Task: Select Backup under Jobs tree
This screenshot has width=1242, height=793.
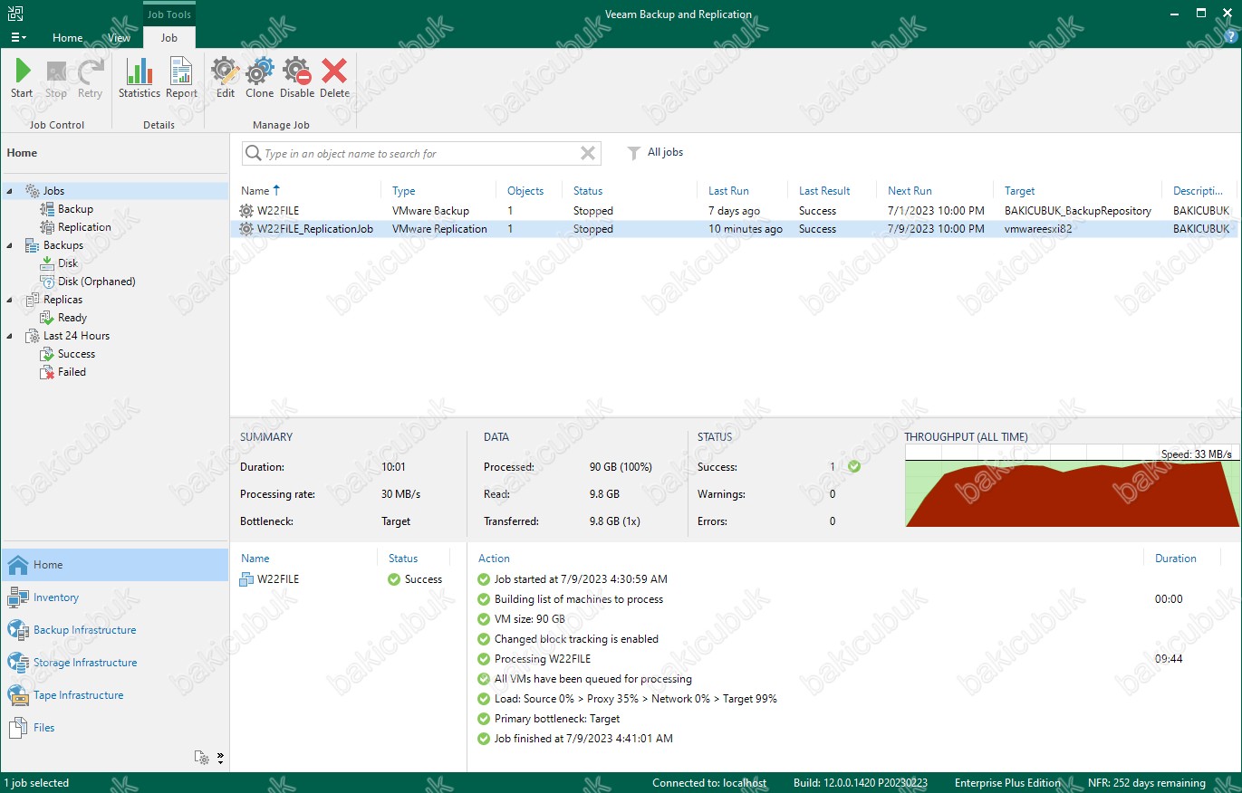Action: pyautogui.click(x=75, y=209)
